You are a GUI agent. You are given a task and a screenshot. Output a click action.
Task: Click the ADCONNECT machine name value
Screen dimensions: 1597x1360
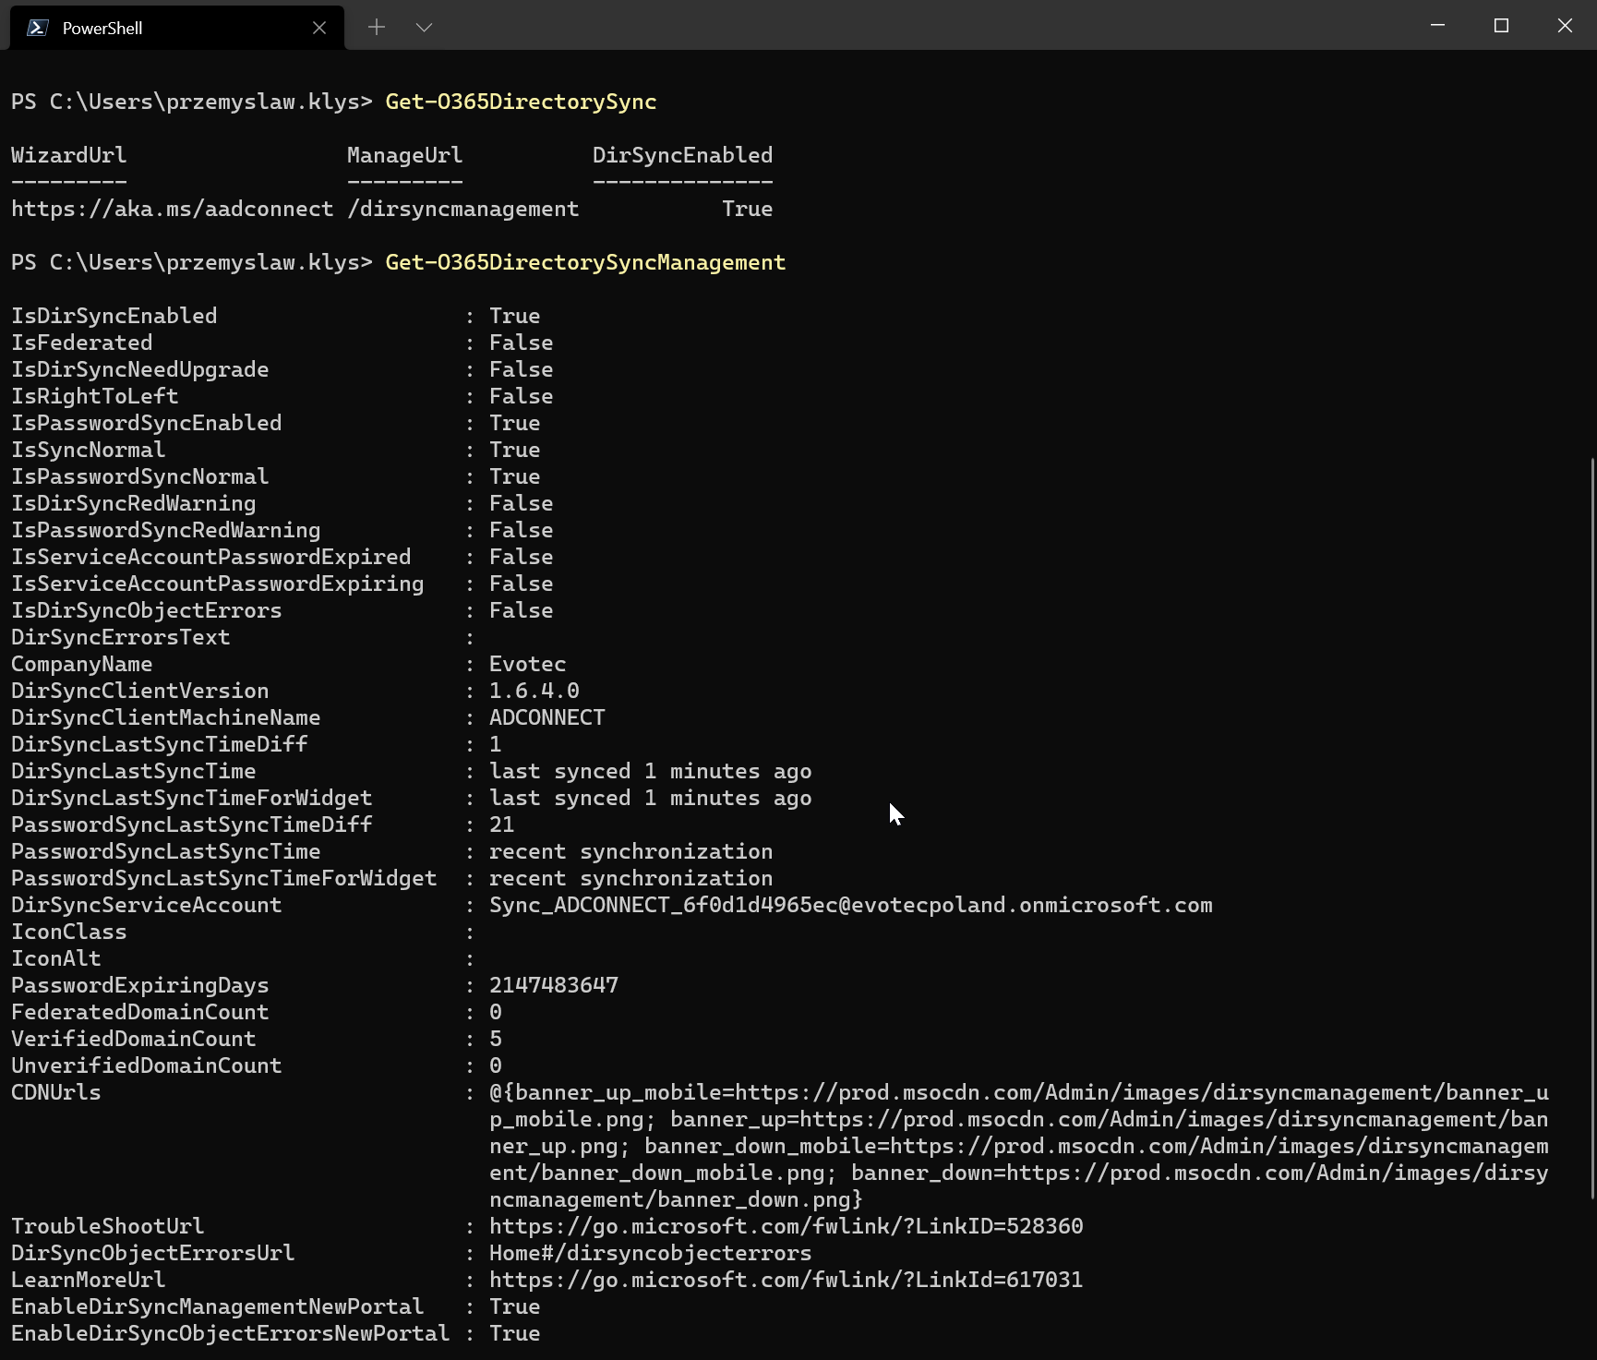[546, 717]
